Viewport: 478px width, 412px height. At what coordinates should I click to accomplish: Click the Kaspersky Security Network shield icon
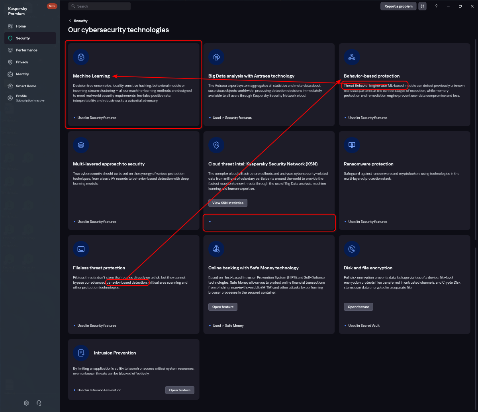point(216,145)
